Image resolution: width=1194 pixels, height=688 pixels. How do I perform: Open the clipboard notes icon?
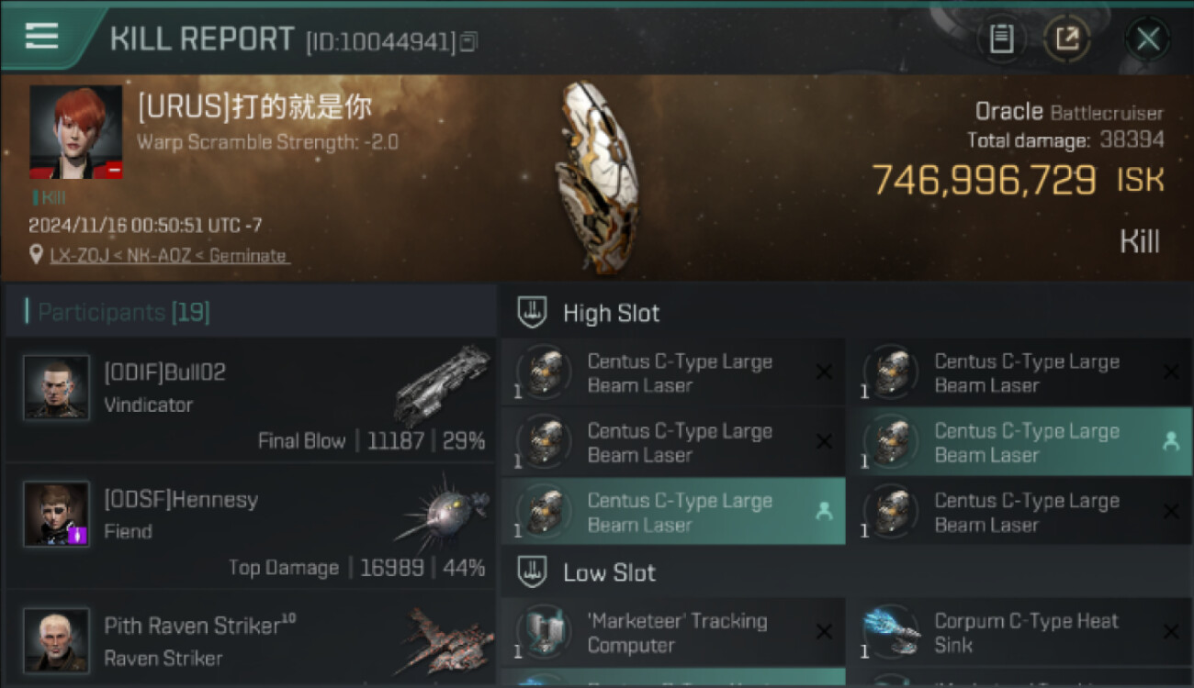[1001, 39]
